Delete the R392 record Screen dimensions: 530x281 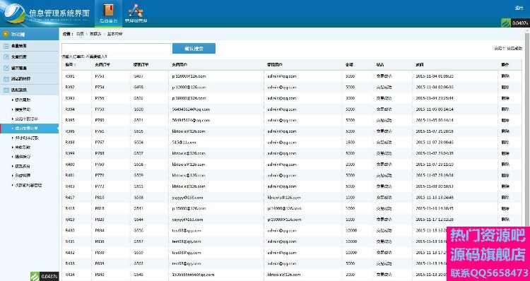[x=505, y=87]
